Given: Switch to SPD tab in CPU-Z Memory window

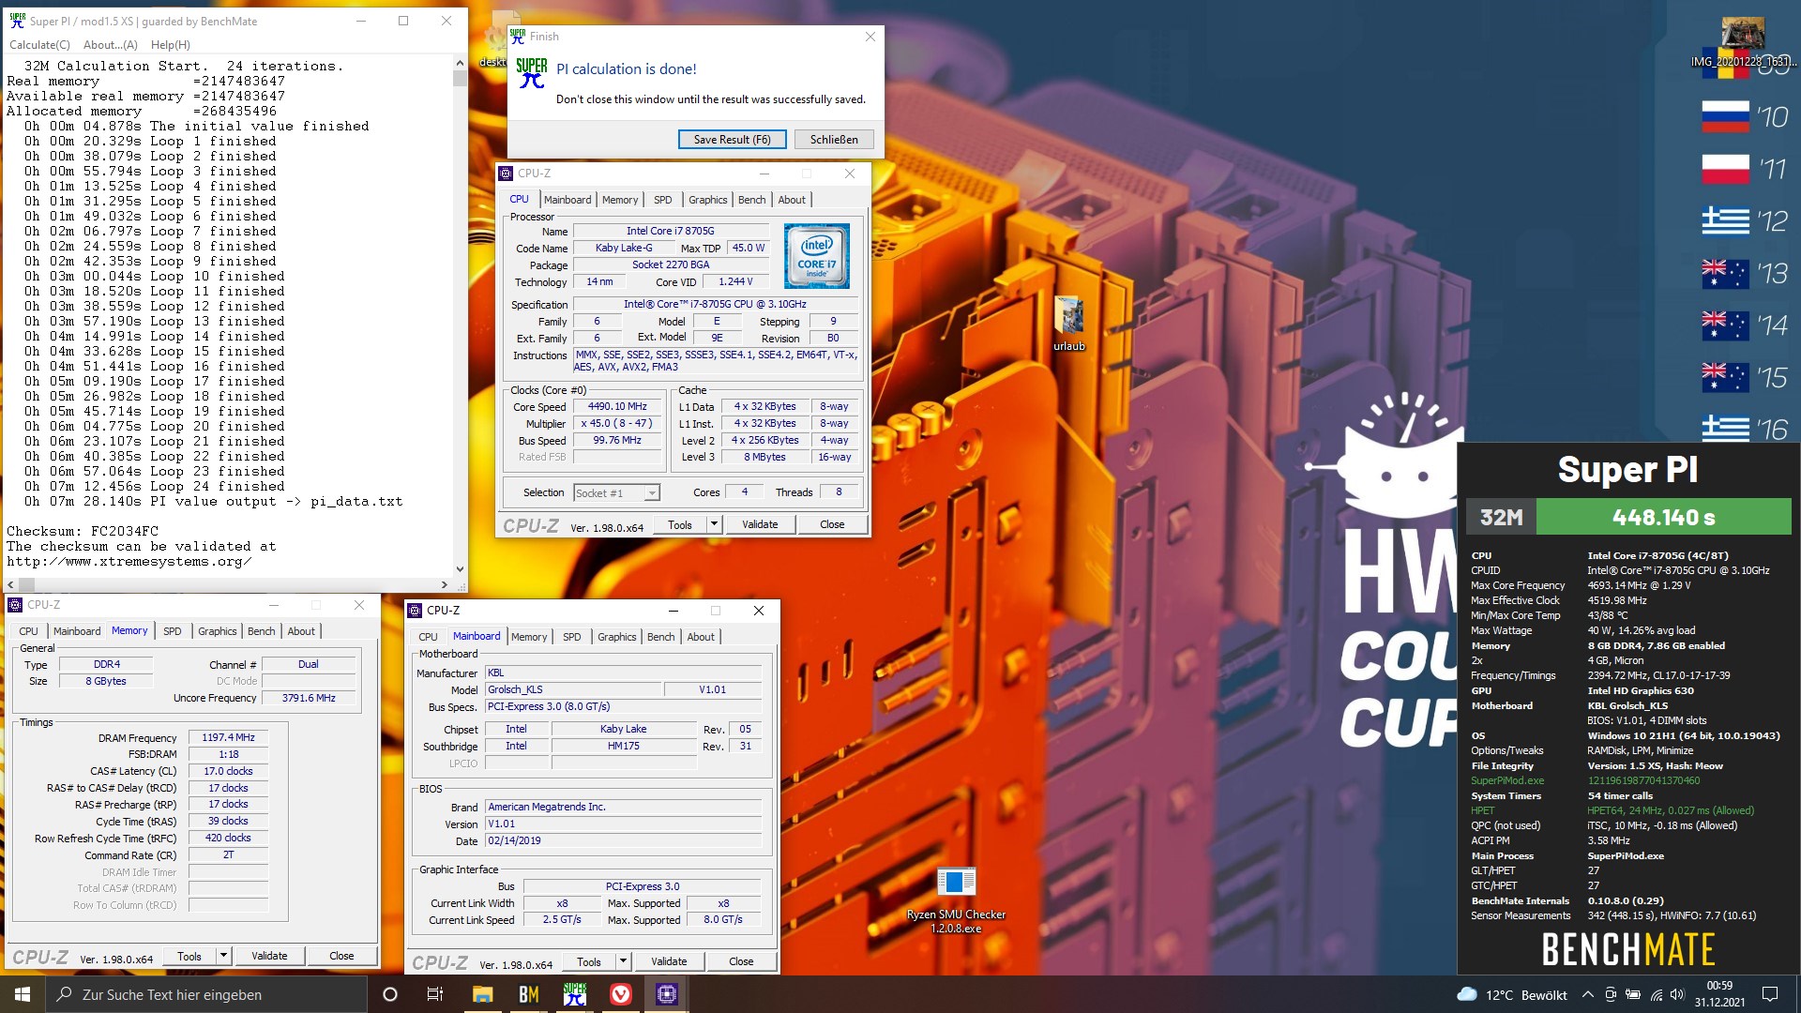Looking at the screenshot, I should pos(172,631).
